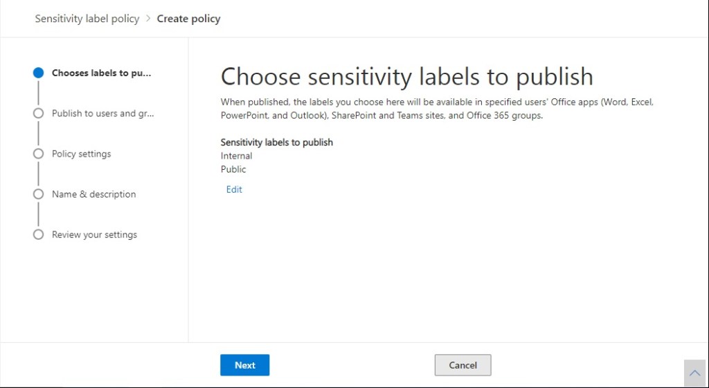709x388 pixels.
Task: Open the Name & description step
Action: tap(93, 194)
